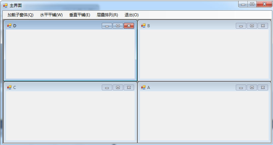273x145 pixels.
Task: Click the 层叠排列(R) menu item
Action: 107,15
